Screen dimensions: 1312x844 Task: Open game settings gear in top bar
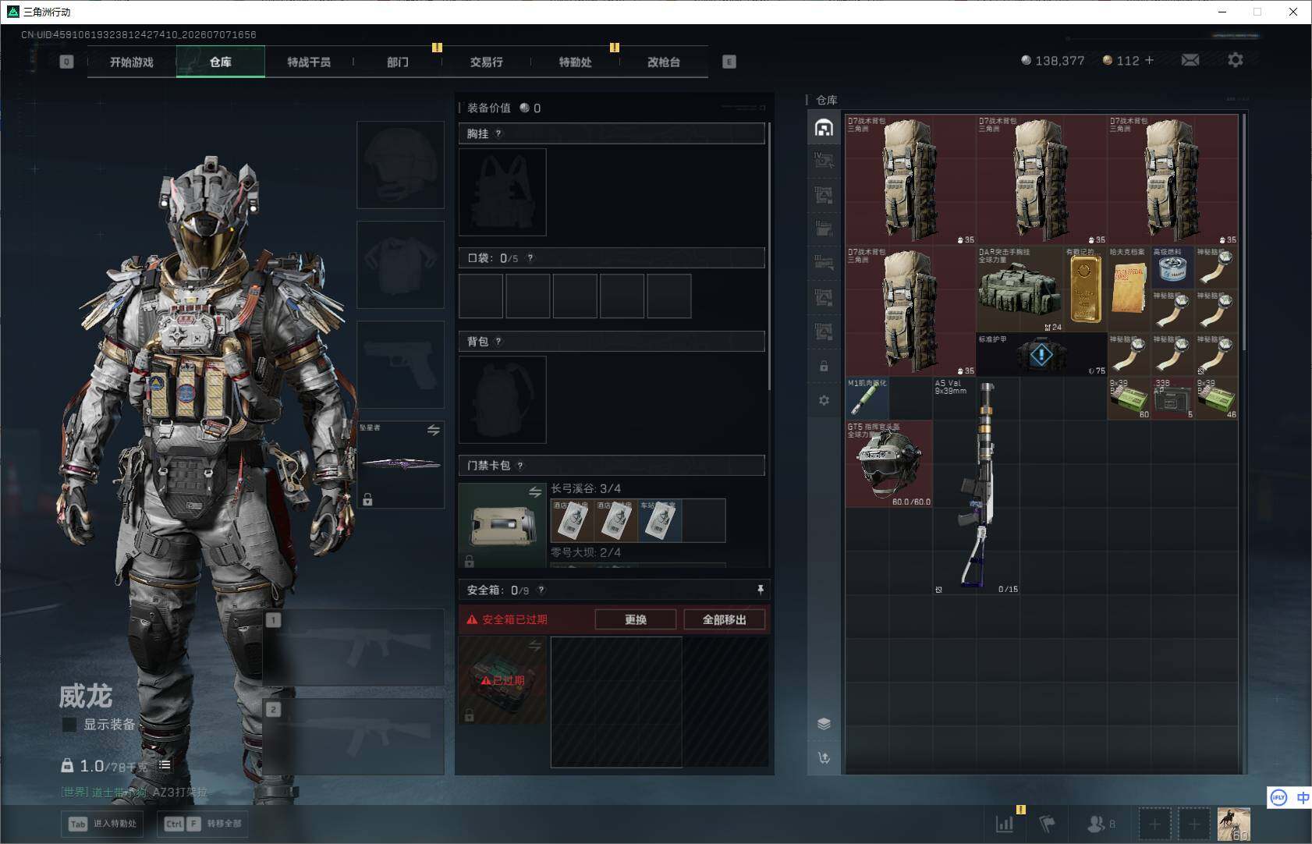(x=1236, y=60)
